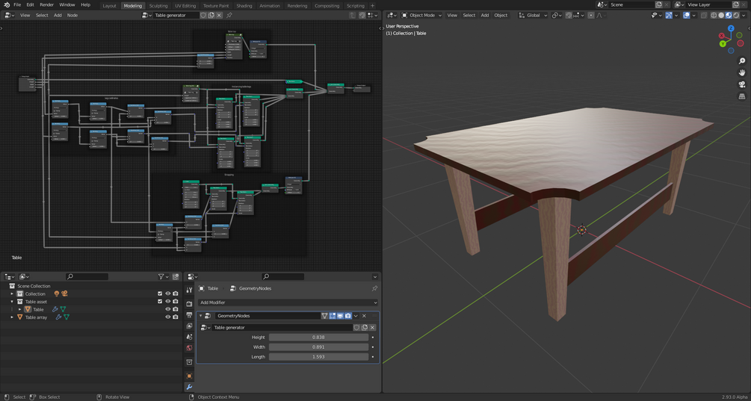This screenshot has height=401, width=751.
Task: Uncheck the Table asset collection checkbox
Action: pyautogui.click(x=160, y=302)
